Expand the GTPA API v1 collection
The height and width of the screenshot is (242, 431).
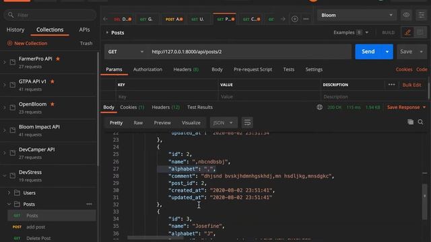coord(5,85)
